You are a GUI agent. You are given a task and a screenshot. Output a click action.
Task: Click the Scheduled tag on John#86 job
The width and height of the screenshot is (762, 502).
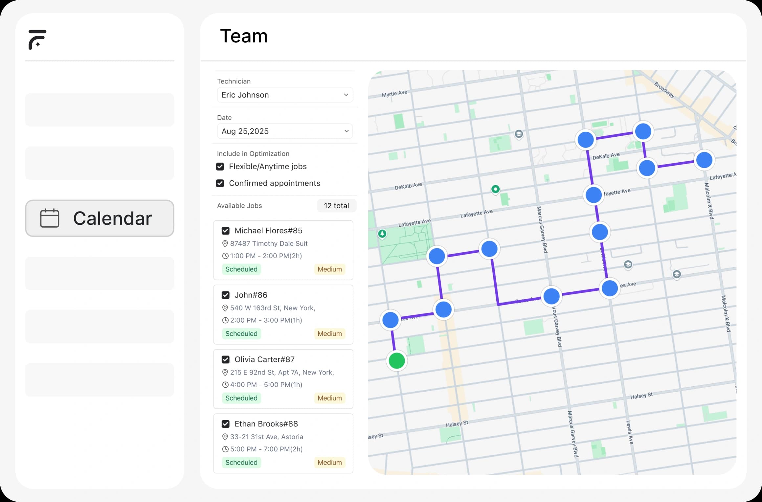point(241,334)
